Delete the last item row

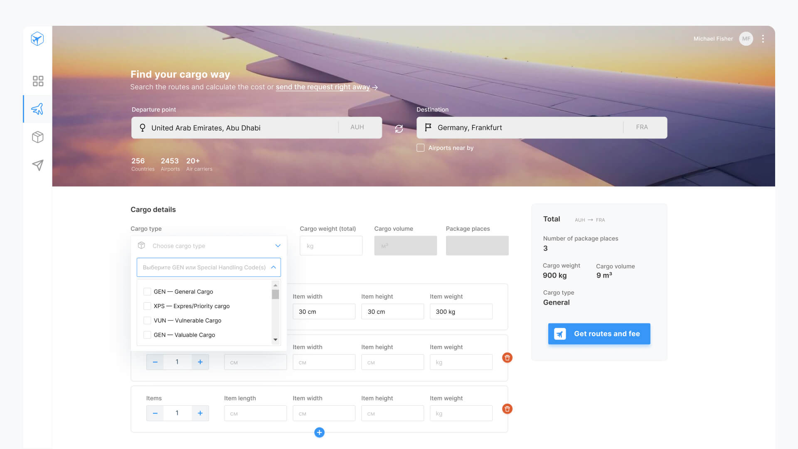[507, 409]
